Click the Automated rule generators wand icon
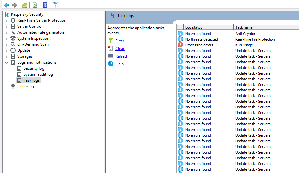 13,32
